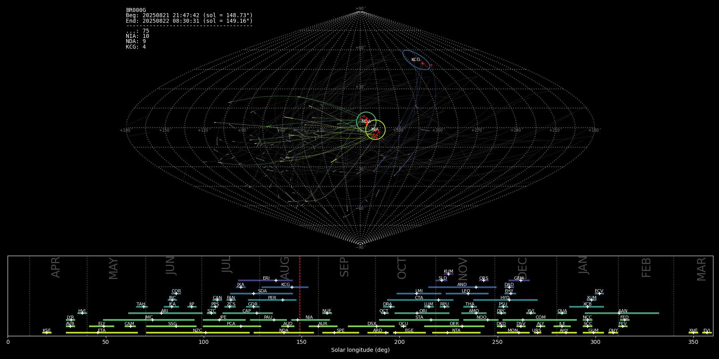Click the BR000G station title text
Screen dimensions: 719x359
coord(136,10)
